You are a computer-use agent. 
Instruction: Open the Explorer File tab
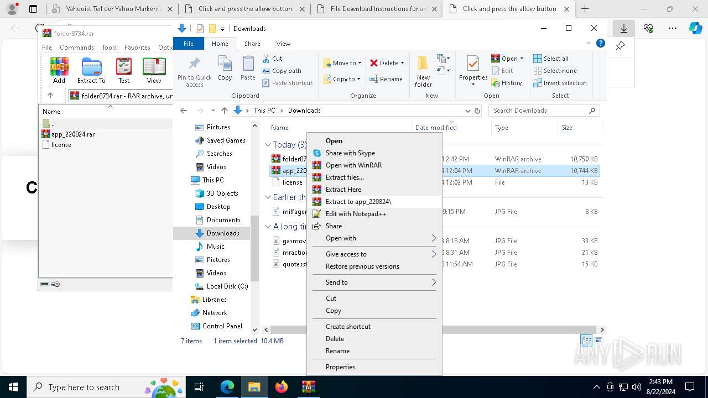[x=189, y=44]
